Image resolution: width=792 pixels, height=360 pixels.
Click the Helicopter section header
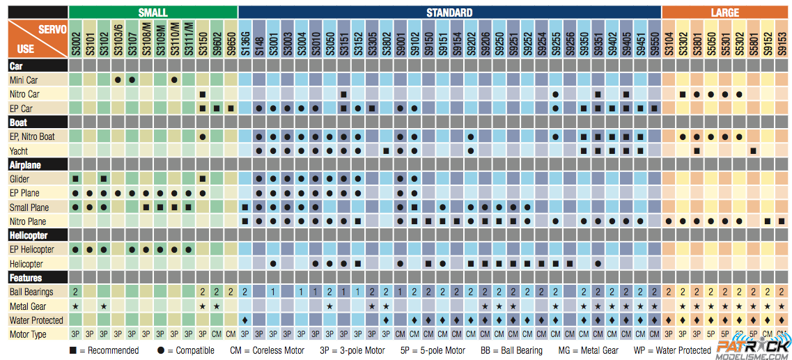28,235
